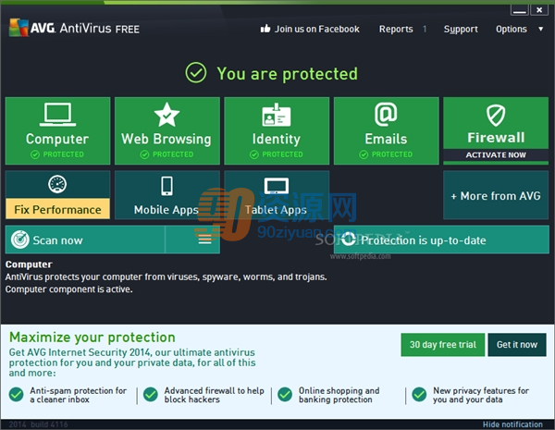Click the green protected status checkmark circle
This screenshot has width=555, height=430.
click(196, 73)
